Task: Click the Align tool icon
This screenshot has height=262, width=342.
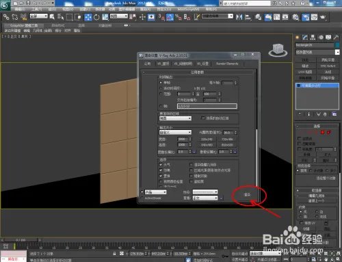Action: [x=248, y=17]
